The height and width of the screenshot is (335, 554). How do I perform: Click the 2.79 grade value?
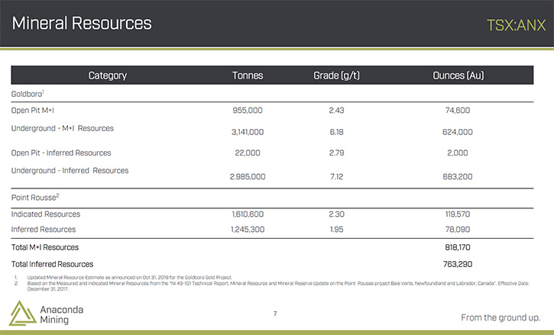[336, 153]
